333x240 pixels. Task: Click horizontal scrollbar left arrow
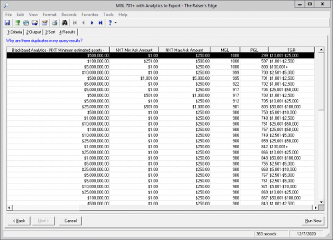click(x=9, y=207)
